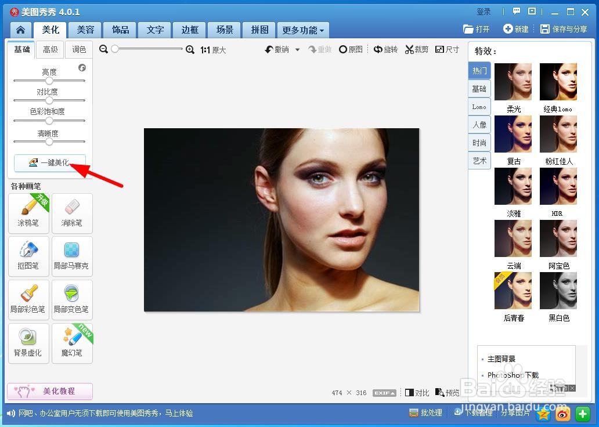Click the 清晰度 sharpness slider handle
The height and width of the screenshot is (427, 599).
click(x=49, y=142)
